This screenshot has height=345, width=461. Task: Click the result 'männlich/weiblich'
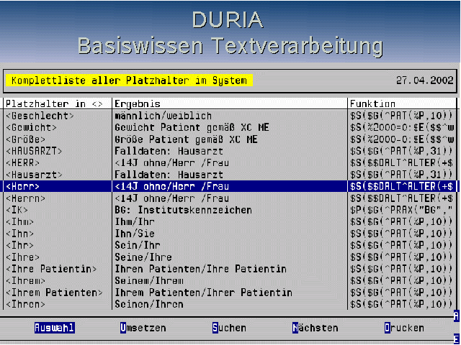164,116
